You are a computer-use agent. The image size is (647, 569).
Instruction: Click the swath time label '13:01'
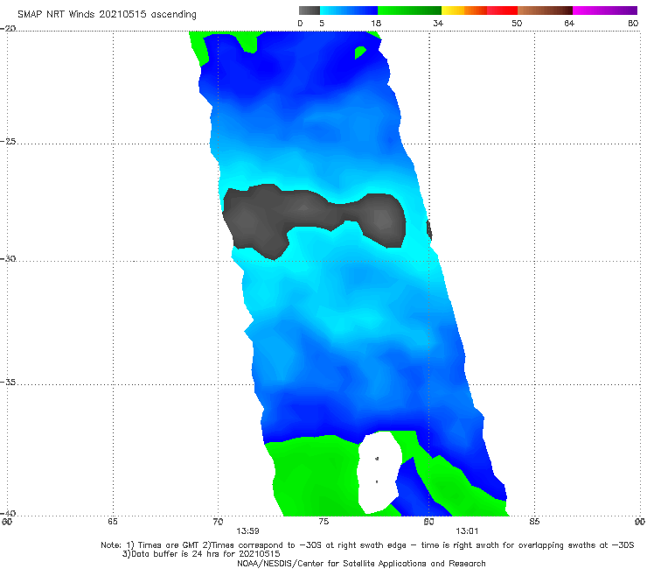[467, 531]
